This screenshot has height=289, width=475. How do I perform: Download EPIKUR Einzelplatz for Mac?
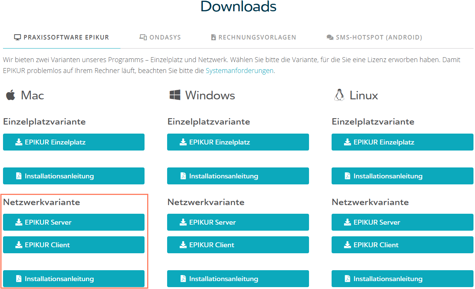74,142
